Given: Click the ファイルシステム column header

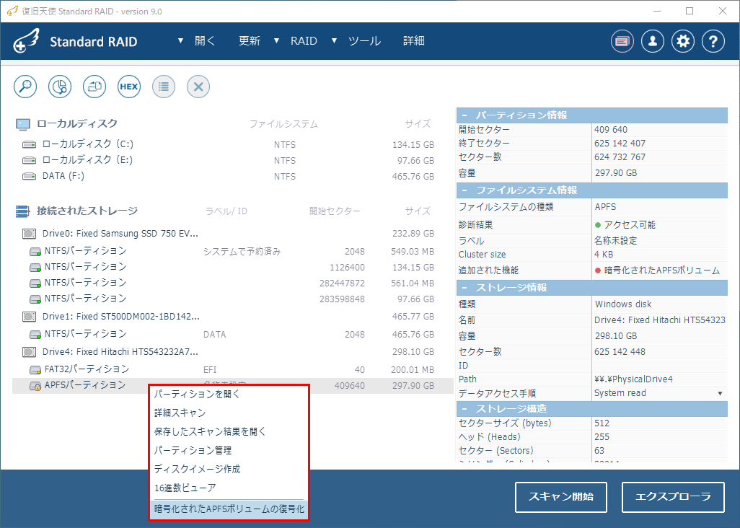Looking at the screenshot, I should click(283, 124).
